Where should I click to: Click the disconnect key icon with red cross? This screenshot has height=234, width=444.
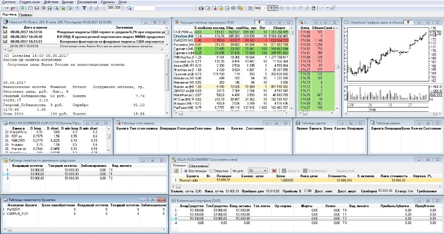13,8
